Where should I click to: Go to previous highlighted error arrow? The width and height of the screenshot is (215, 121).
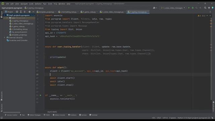coord(207,16)
